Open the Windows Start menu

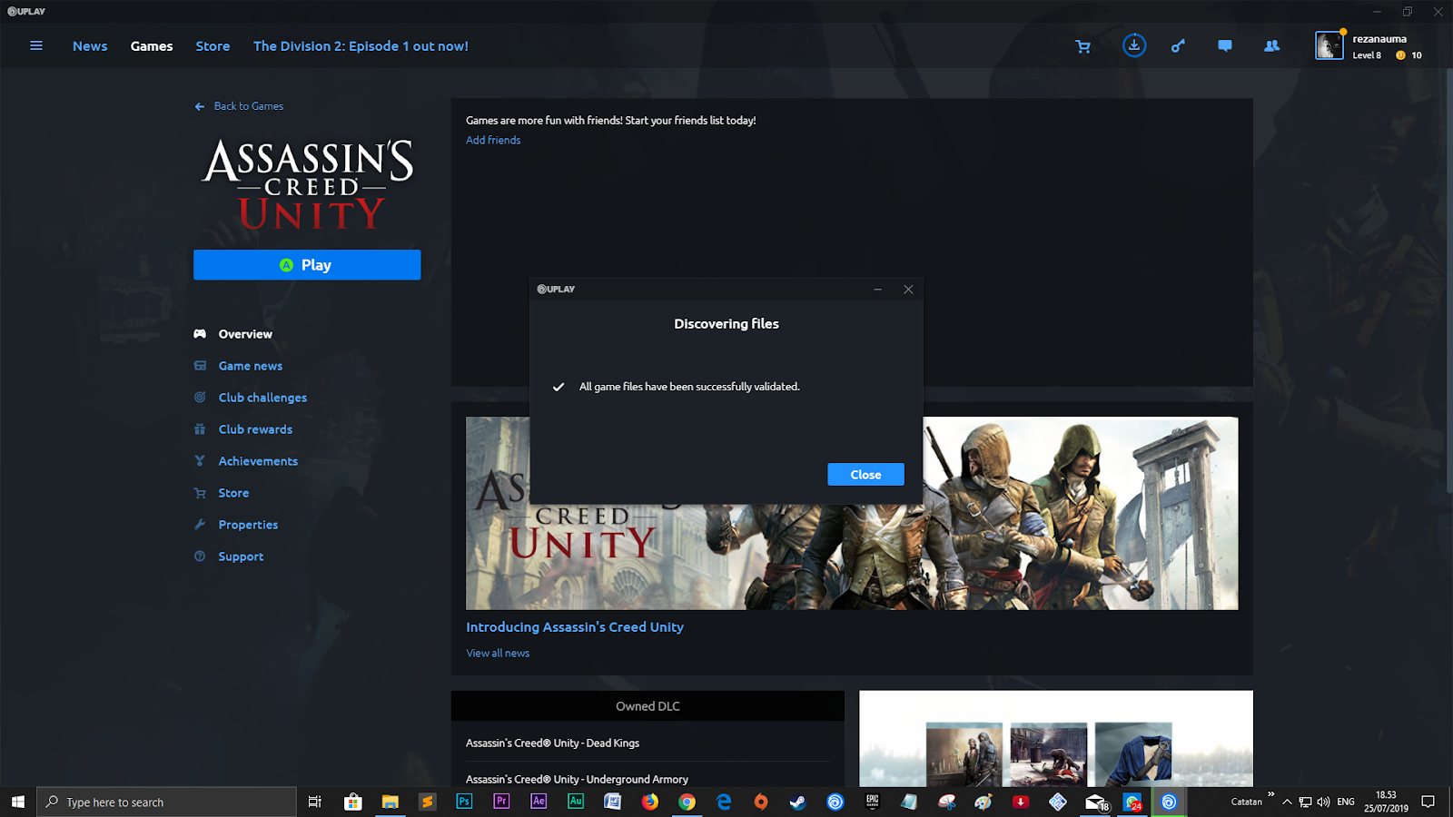pyautogui.click(x=18, y=802)
